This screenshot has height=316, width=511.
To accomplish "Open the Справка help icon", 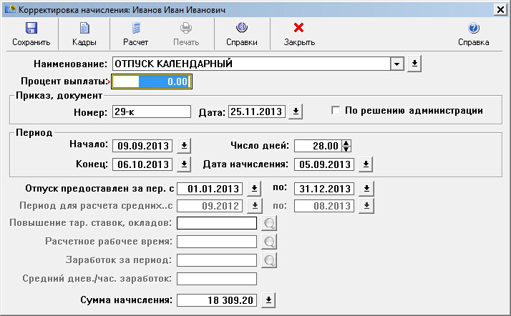I will (473, 29).
